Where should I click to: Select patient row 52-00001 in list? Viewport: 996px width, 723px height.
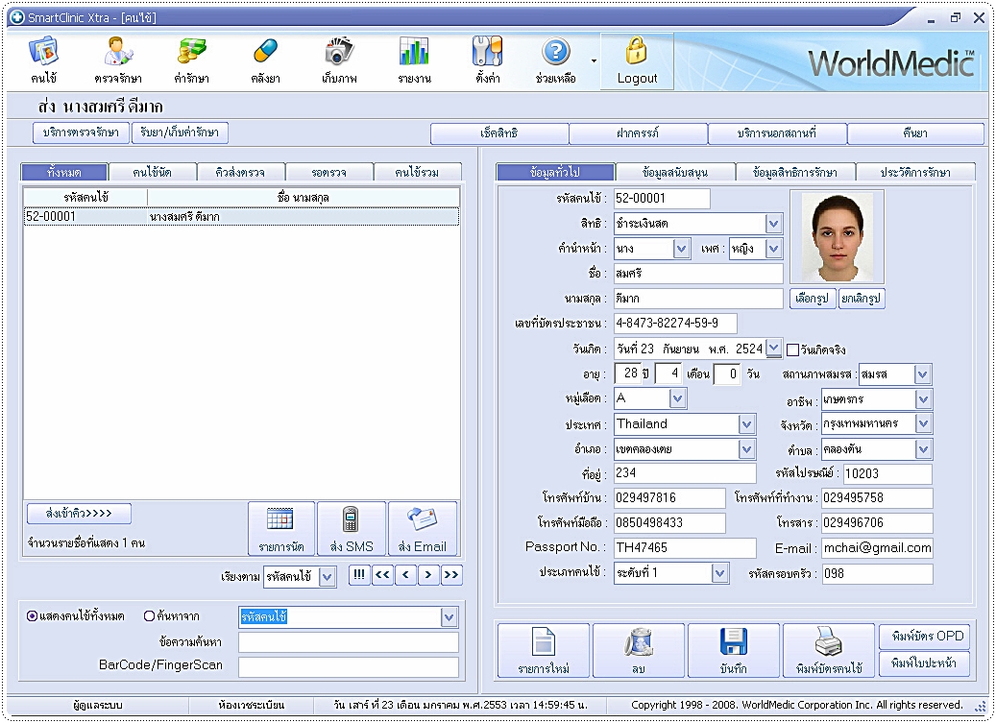point(241,216)
